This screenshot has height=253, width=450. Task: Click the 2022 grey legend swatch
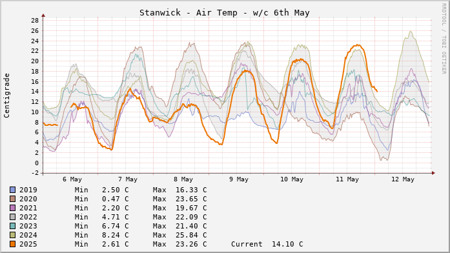point(13,217)
